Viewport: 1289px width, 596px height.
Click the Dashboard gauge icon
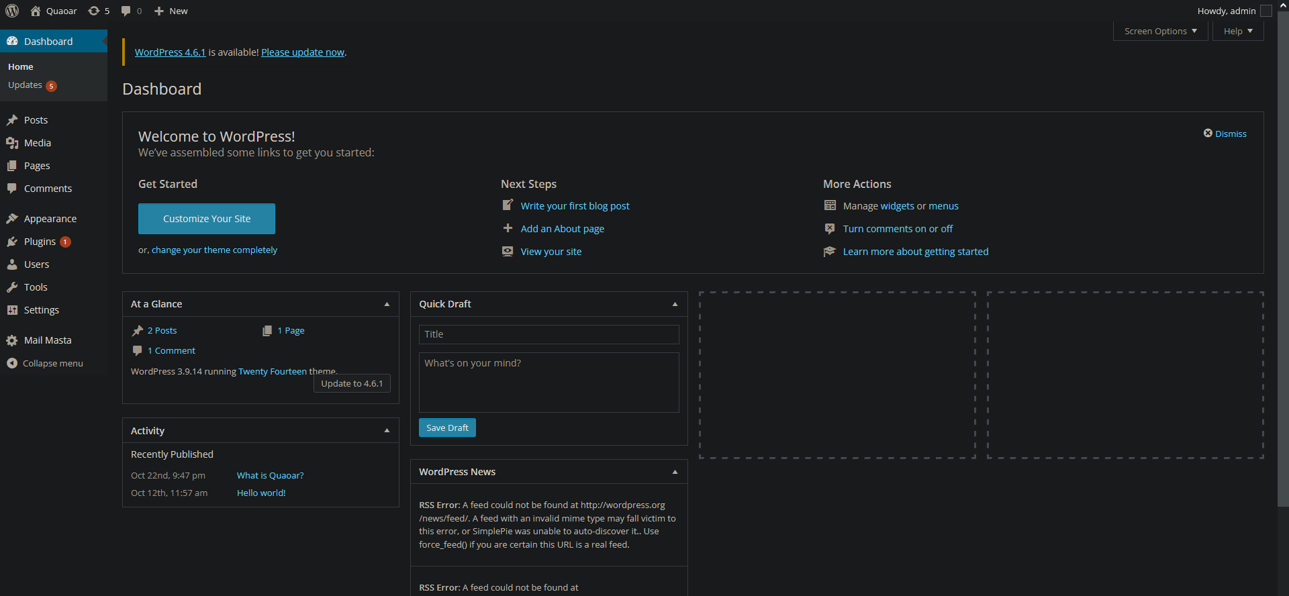(12, 41)
